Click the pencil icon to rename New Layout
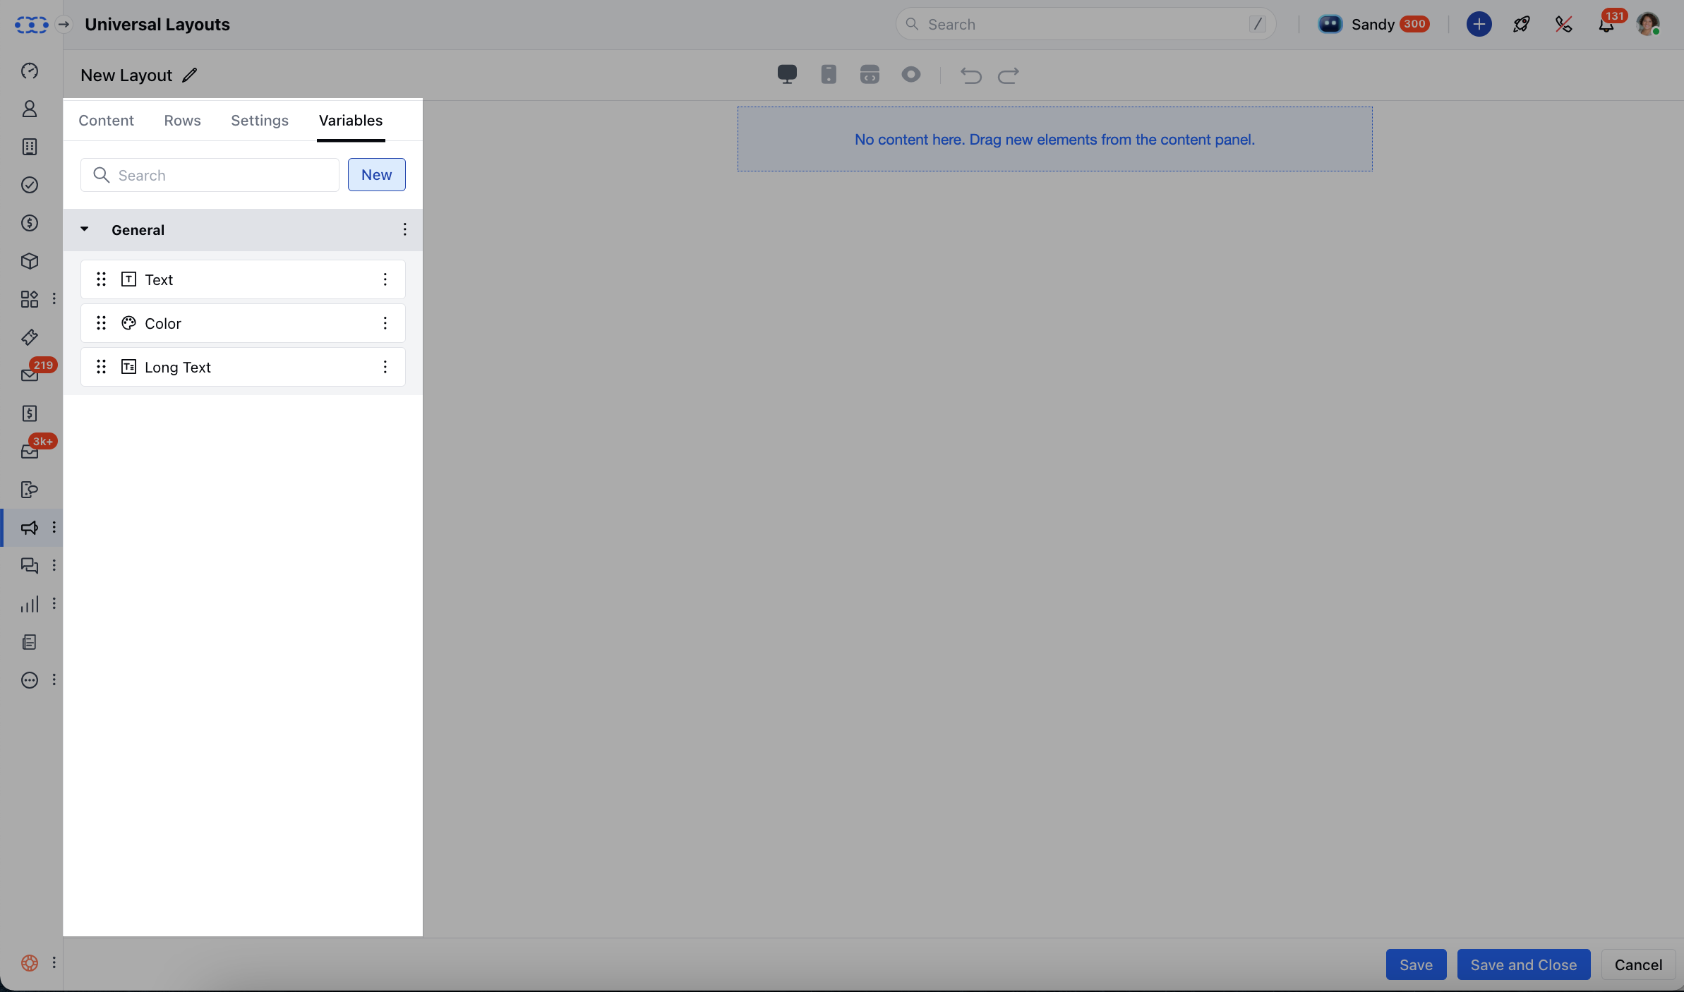 coord(190,75)
